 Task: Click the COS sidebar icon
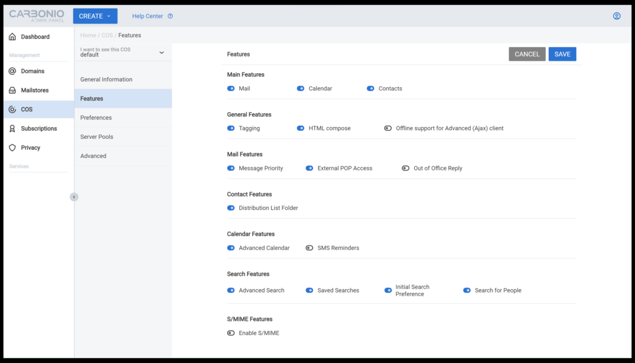pyautogui.click(x=12, y=109)
